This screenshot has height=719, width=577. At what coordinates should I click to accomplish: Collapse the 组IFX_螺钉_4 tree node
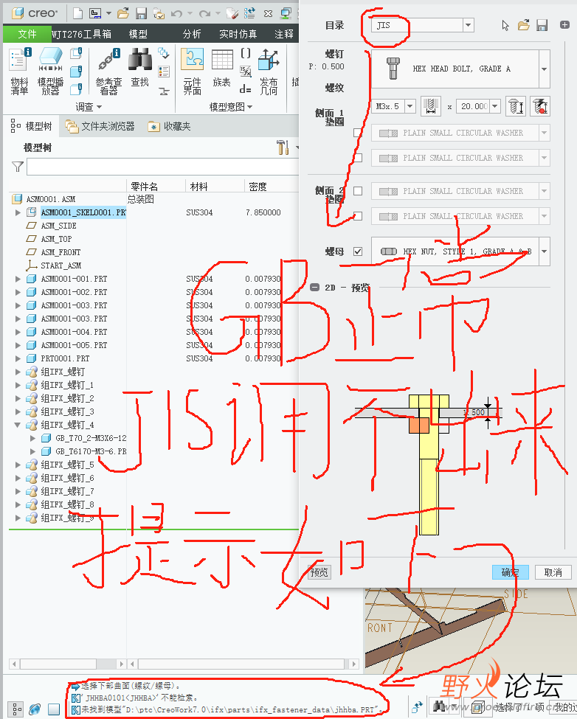[x=18, y=425]
